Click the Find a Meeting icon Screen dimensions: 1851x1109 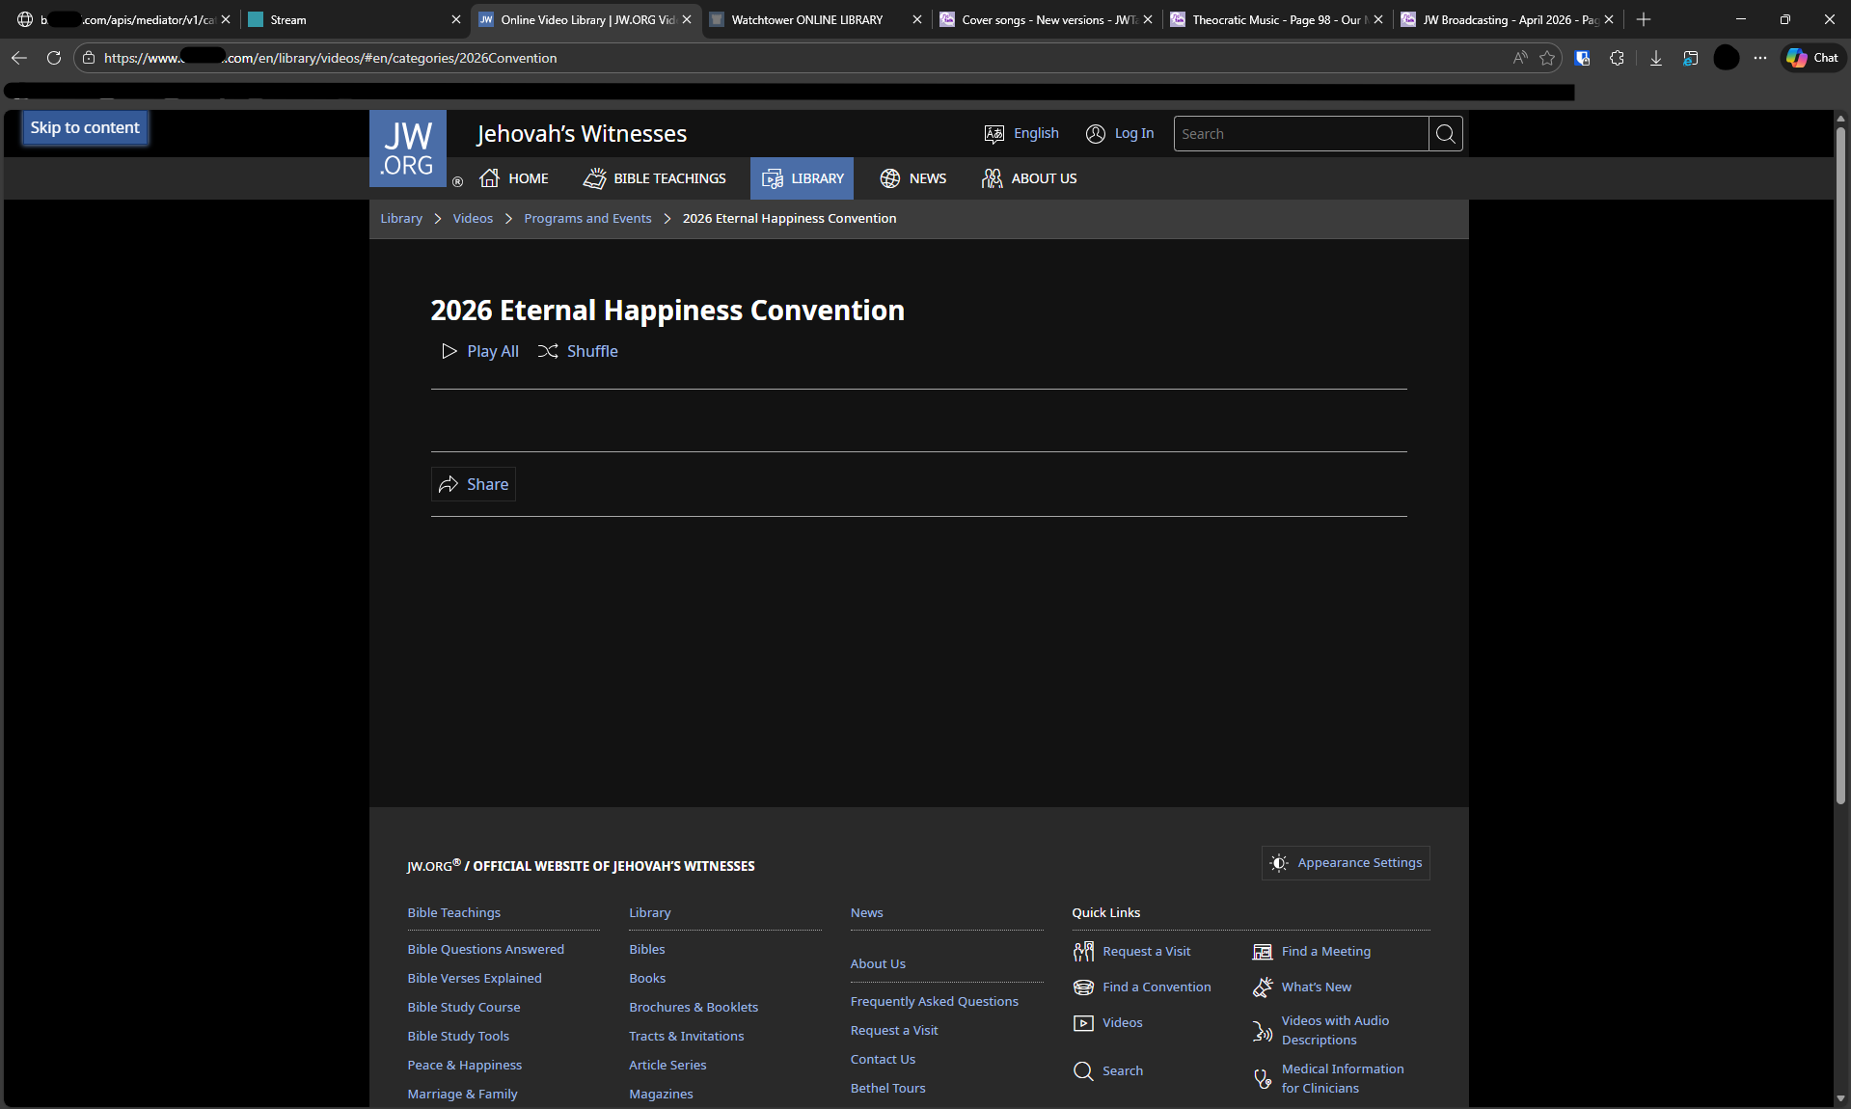(x=1262, y=952)
